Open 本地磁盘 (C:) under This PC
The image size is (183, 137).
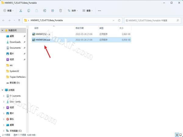pyautogui.click(x=16, y=131)
